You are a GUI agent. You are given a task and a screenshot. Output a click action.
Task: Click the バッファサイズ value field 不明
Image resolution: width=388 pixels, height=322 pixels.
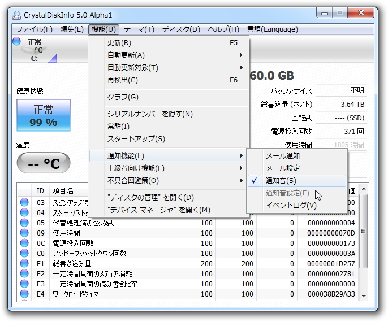(341, 90)
